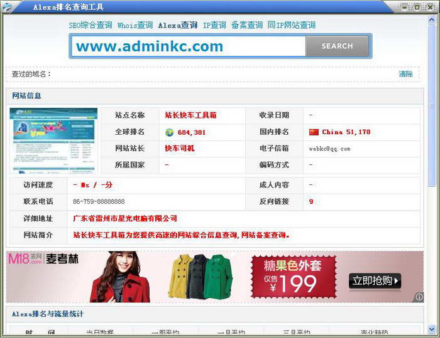Click the 站点名称 label
This screenshot has height=338, width=440.
[129, 115]
